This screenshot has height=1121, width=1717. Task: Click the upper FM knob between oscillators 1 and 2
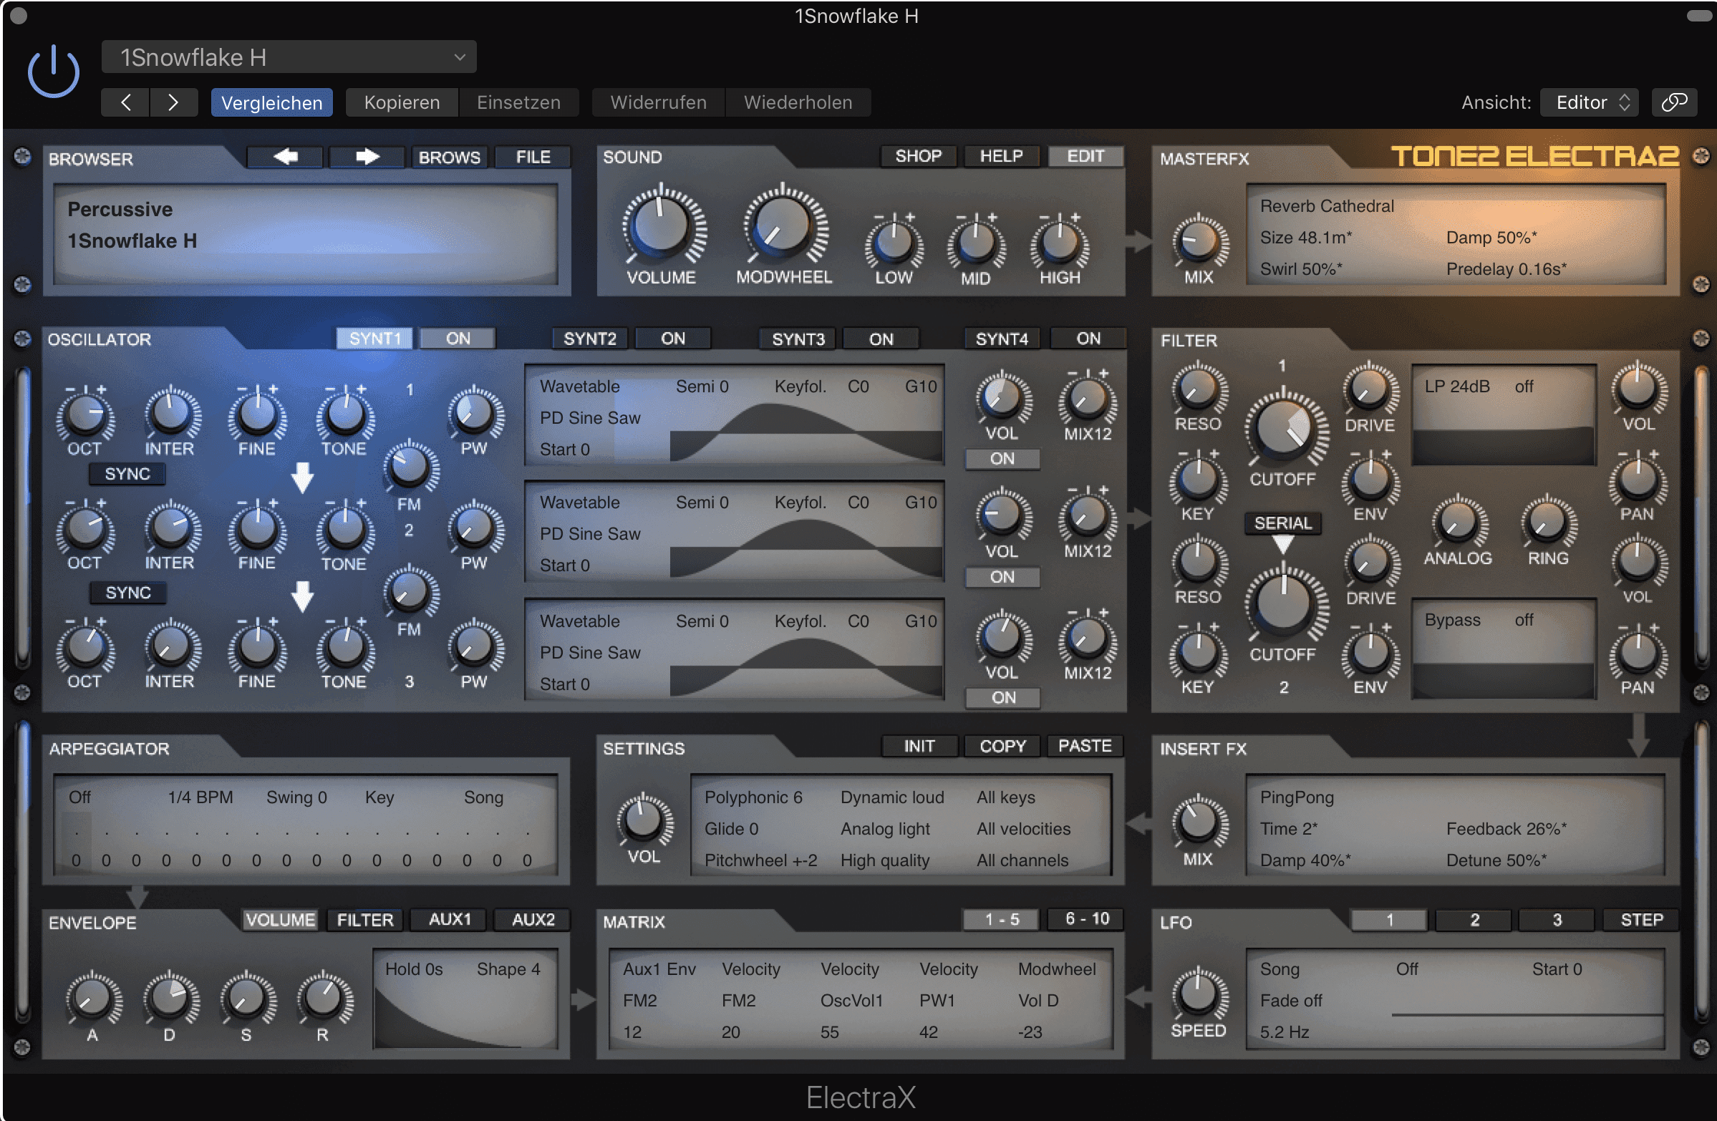[408, 466]
